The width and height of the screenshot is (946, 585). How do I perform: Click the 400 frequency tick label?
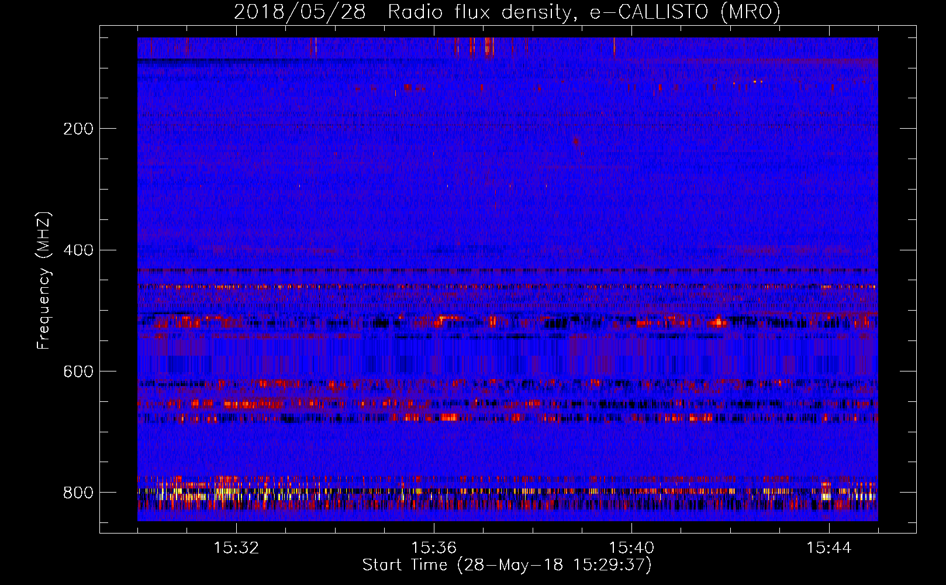tap(78, 250)
